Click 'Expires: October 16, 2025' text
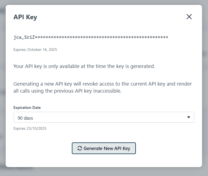The width and height of the screenshot is (208, 176). click(x=35, y=50)
